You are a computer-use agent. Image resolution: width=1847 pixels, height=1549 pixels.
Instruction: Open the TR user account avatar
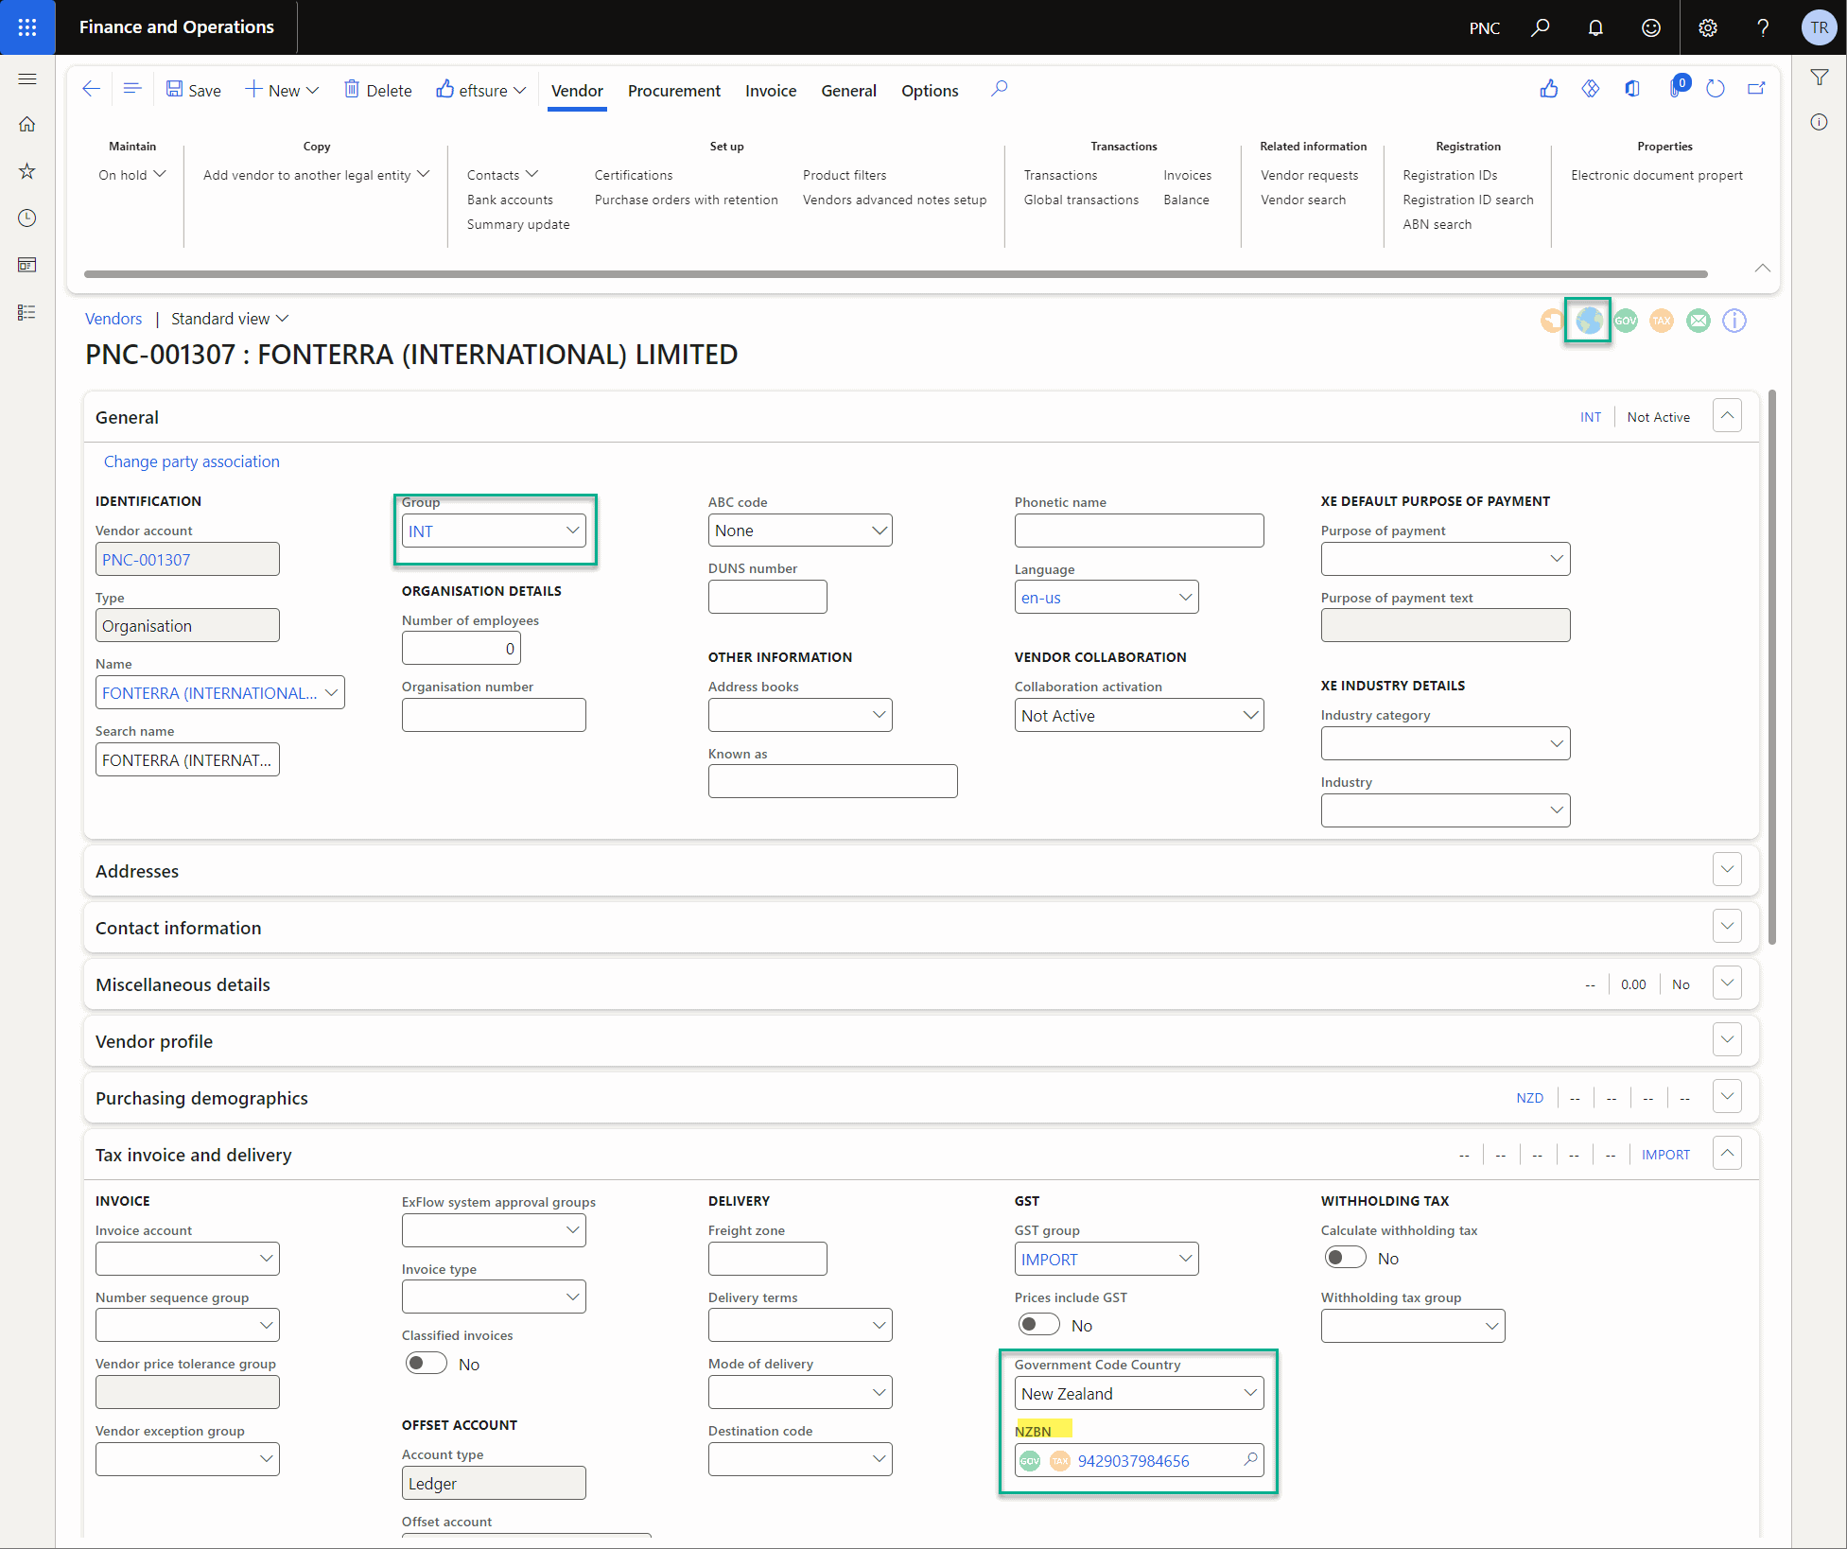(x=1819, y=27)
